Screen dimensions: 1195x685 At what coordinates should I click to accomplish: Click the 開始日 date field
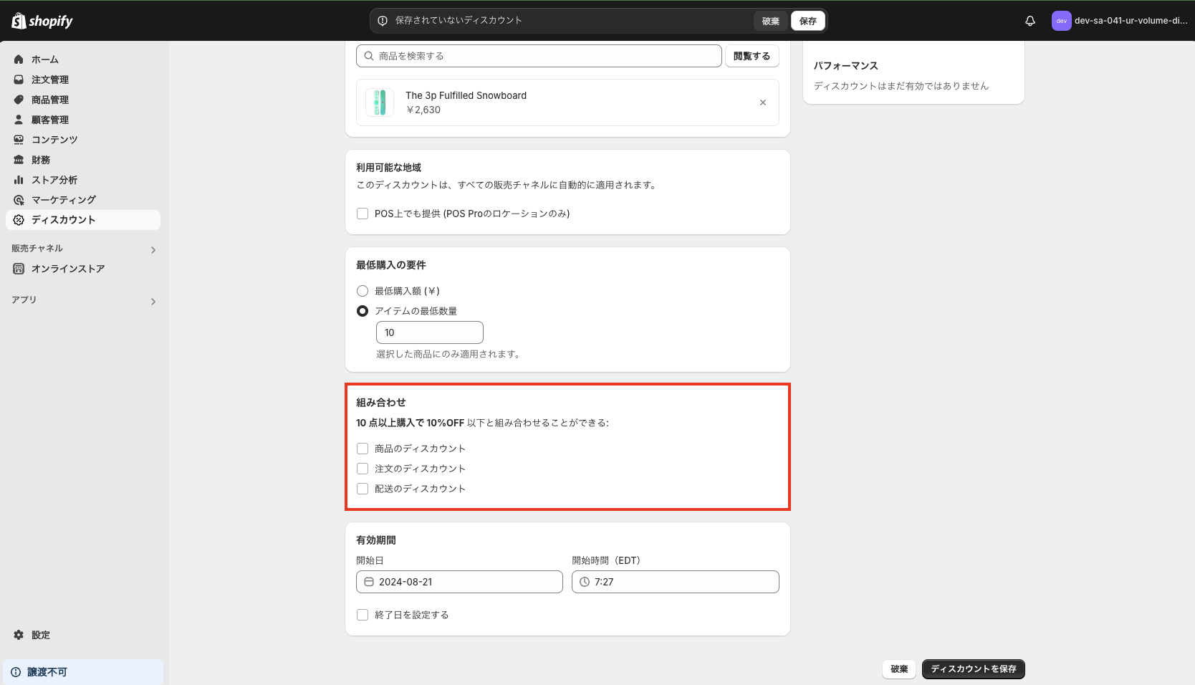tap(459, 582)
